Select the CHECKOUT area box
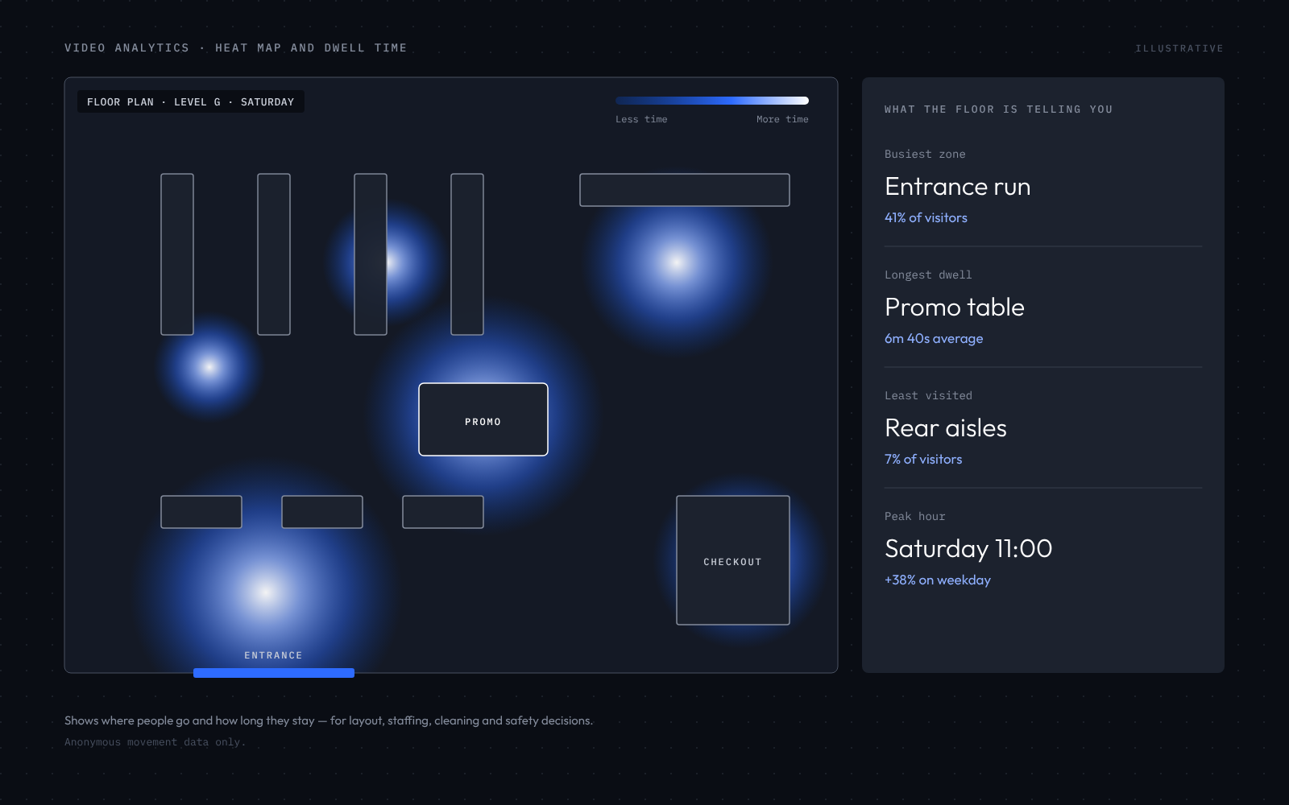1289x805 pixels. pos(733,560)
